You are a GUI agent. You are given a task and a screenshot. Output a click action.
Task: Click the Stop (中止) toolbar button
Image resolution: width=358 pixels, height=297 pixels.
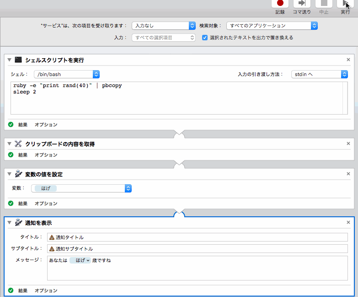[x=324, y=4]
